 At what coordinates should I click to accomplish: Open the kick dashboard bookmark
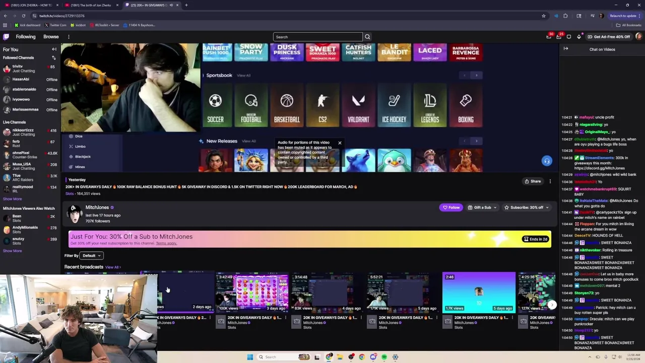pos(28,25)
